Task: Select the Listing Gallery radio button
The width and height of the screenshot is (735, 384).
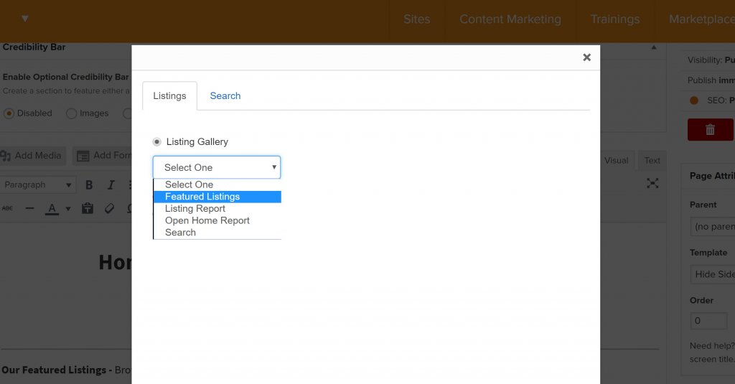Action: point(157,142)
